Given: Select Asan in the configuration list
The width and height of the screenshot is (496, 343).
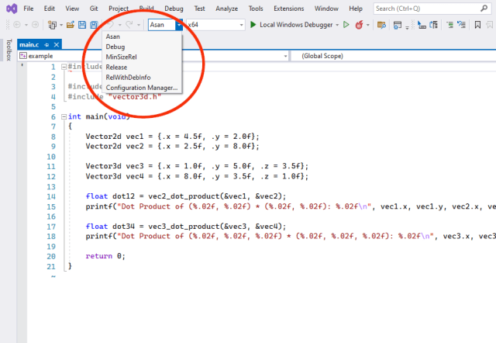Looking at the screenshot, I should click(x=142, y=36).
